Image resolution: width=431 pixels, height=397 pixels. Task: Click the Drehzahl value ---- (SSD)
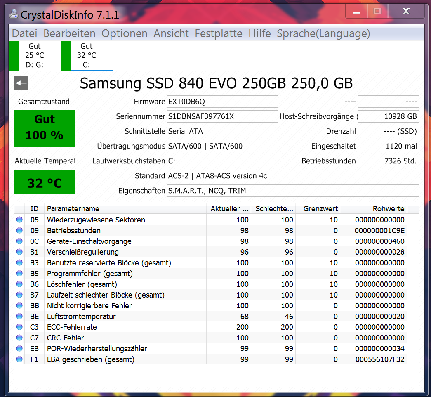tap(389, 131)
